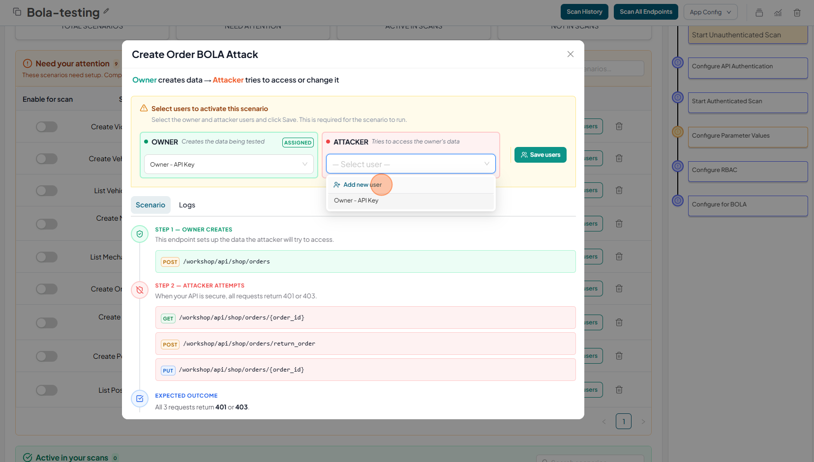The image size is (814, 462).
Task: Open the Owner - API Key dropdown
Action: [229, 164]
